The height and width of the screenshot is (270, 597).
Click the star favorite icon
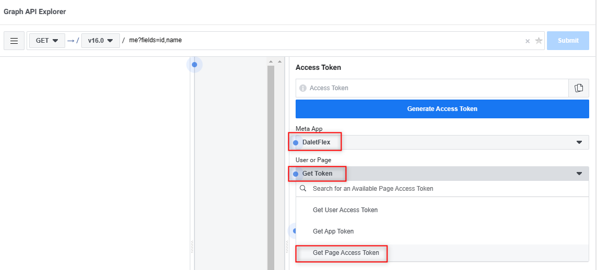[539, 41]
